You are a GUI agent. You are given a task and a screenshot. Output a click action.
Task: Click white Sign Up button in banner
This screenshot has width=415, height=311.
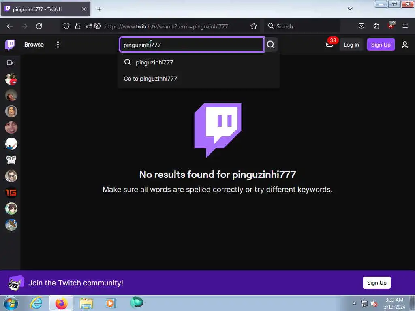click(x=376, y=283)
